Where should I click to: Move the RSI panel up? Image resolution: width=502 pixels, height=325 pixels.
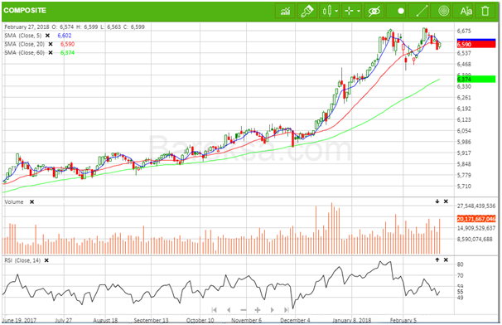437,260
